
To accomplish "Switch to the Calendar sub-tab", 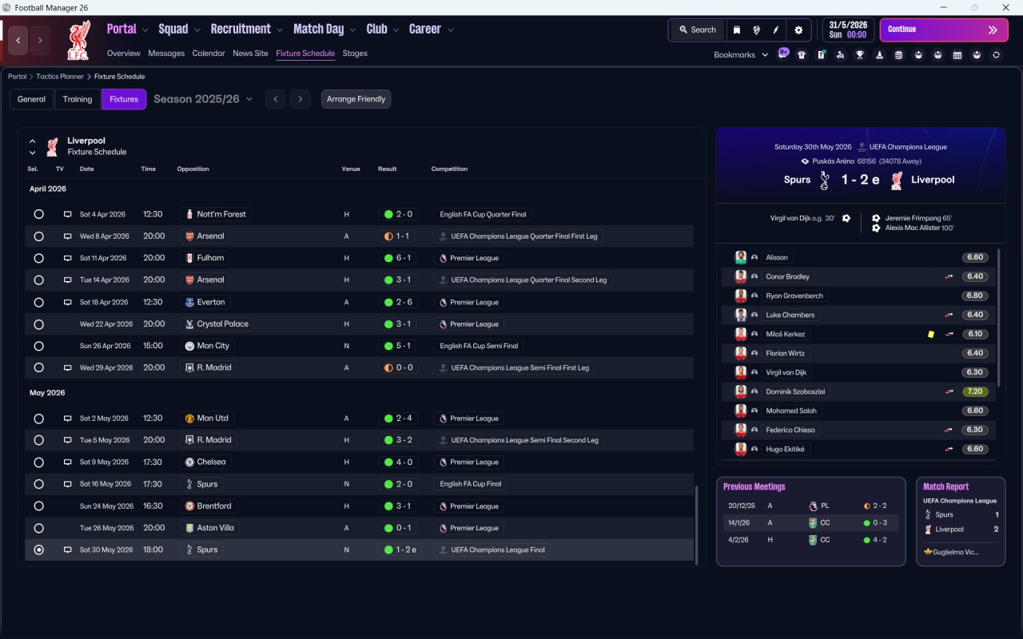I will tap(209, 54).
